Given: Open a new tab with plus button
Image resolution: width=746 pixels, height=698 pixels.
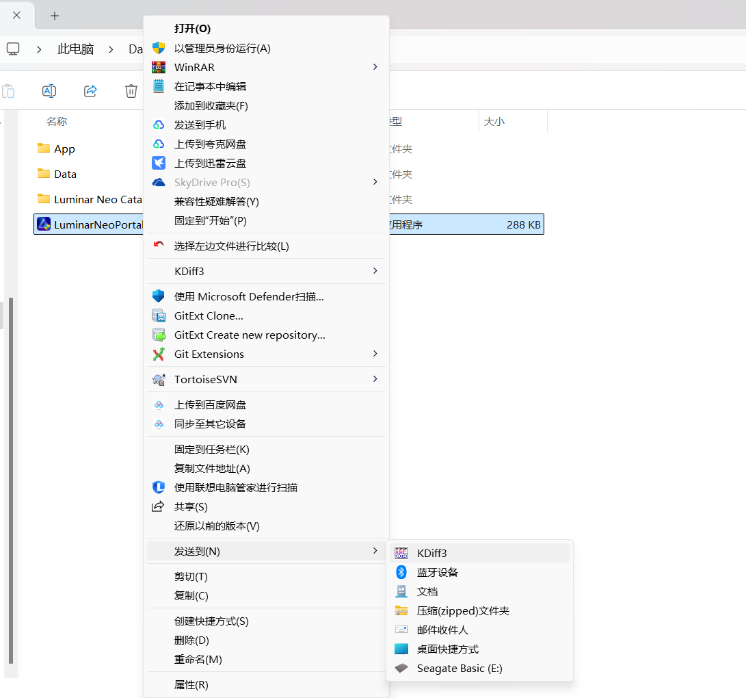Looking at the screenshot, I should (55, 16).
